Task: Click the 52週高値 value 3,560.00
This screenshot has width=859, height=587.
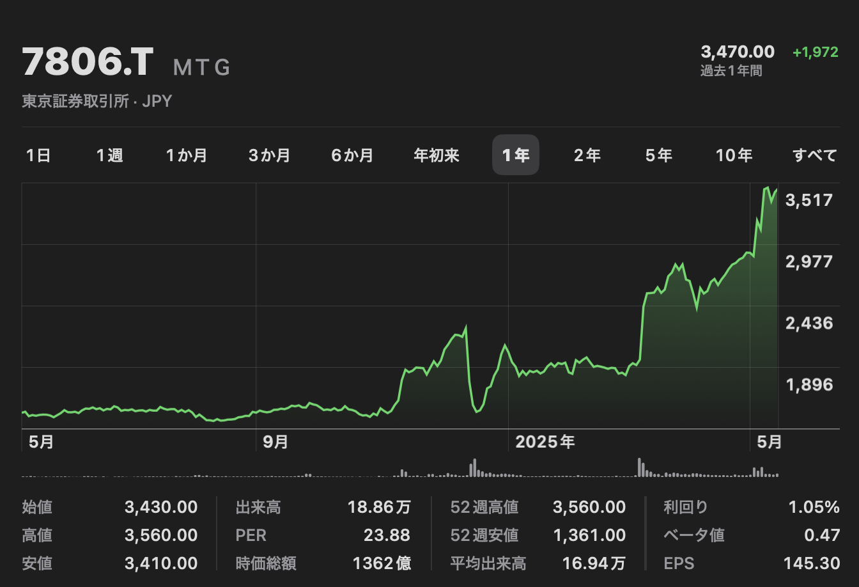Action: tap(589, 507)
